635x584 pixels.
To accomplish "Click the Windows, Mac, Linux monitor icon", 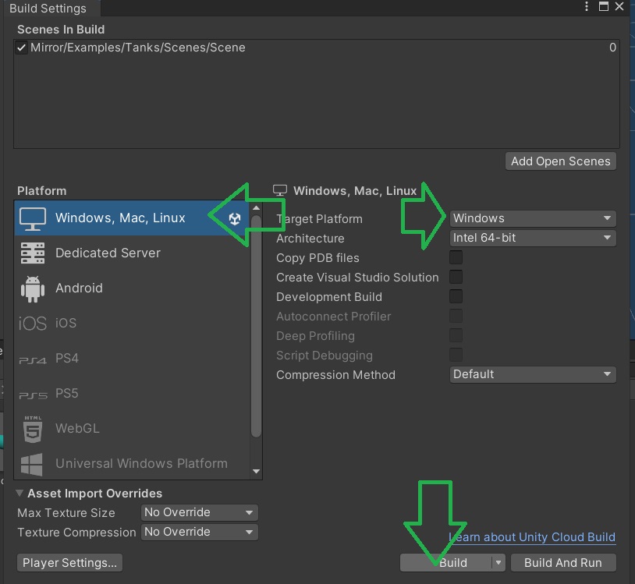I will pyautogui.click(x=32, y=218).
